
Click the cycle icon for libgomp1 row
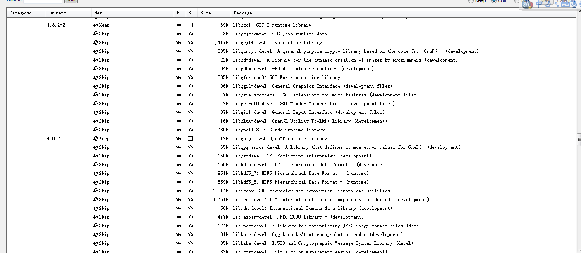[96, 139]
